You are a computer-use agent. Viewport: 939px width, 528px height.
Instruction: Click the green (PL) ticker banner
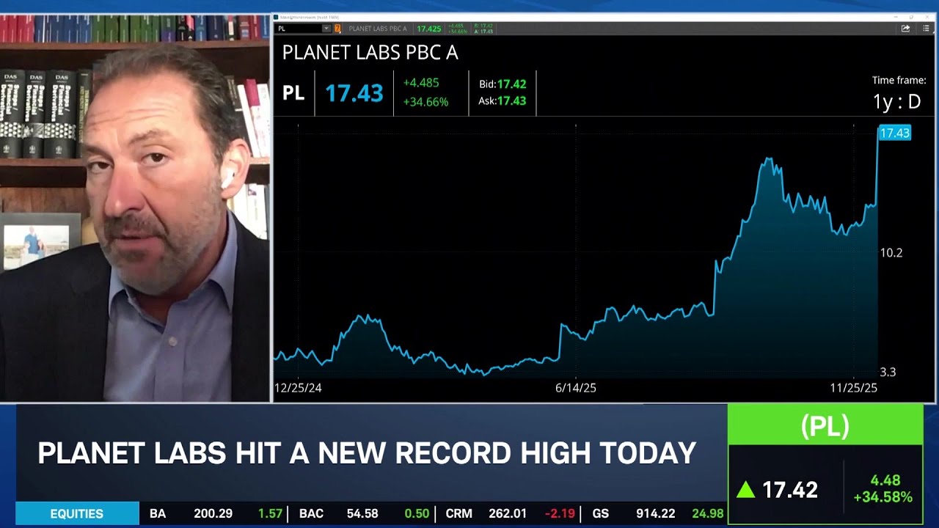pyautogui.click(x=825, y=425)
